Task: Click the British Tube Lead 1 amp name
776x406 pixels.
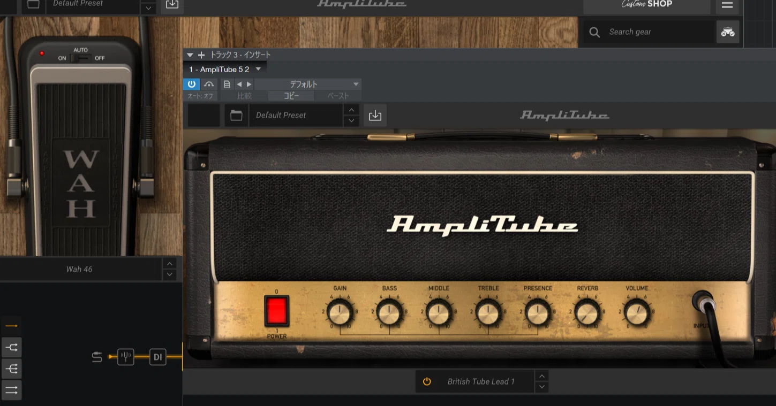Action: pyautogui.click(x=481, y=381)
